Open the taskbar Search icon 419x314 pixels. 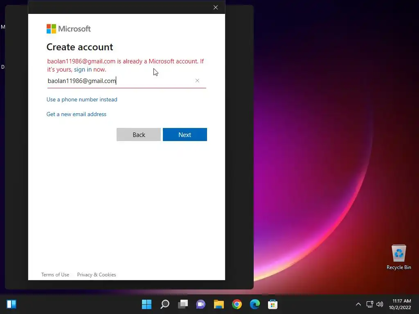[165, 304]
